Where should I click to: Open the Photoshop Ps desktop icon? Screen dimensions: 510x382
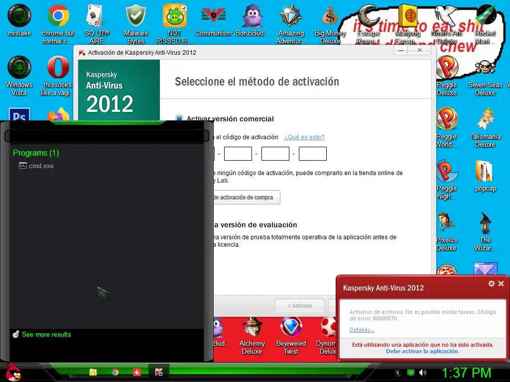tap(19, 114)
